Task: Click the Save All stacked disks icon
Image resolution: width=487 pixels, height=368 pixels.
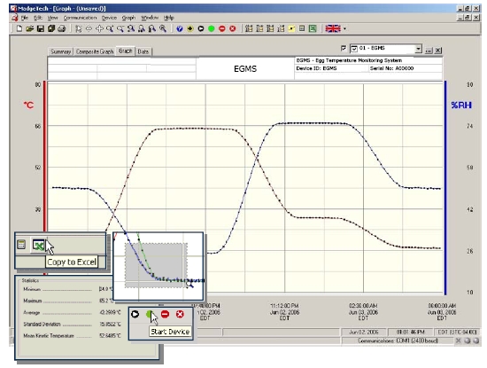Action: point(51,28)
